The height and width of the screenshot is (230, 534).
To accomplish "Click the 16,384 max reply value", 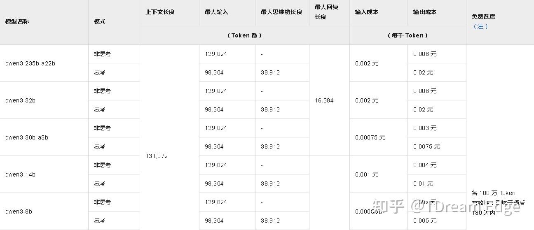I will (324, 100).
